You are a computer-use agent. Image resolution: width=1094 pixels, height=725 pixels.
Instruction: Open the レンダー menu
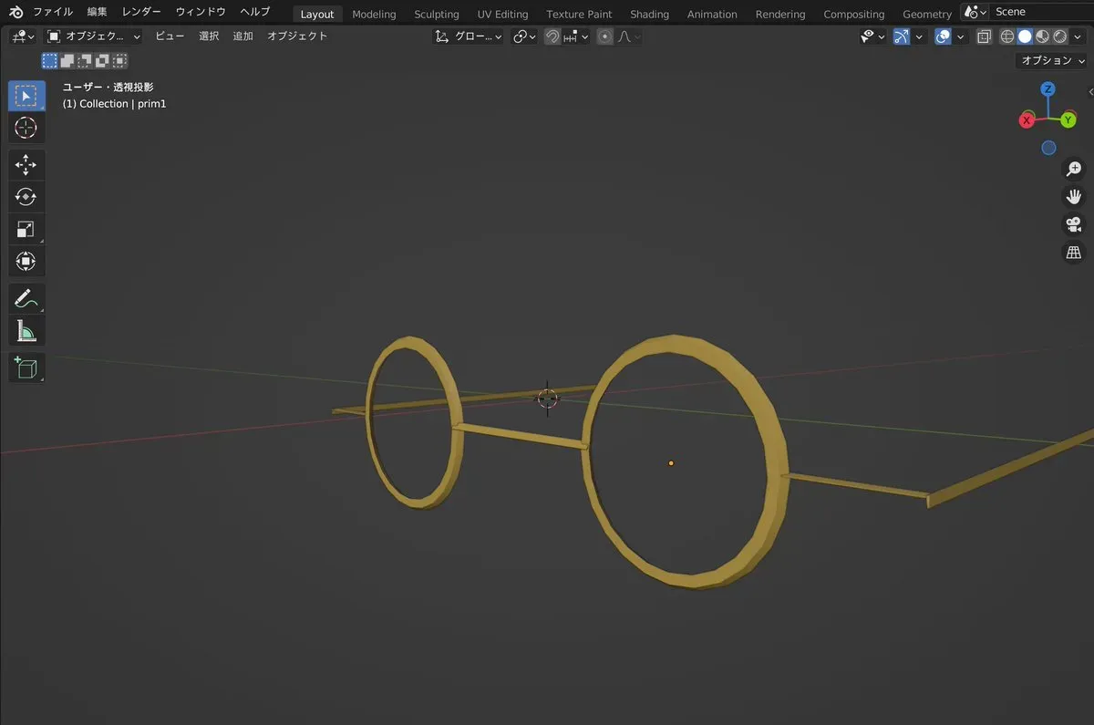pyautogui.click(x=141, y=12)
